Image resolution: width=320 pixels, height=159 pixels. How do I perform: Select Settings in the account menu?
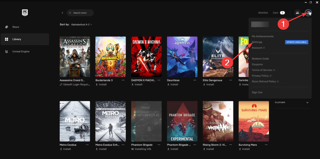pyautogui.click(x=257, y=42)
